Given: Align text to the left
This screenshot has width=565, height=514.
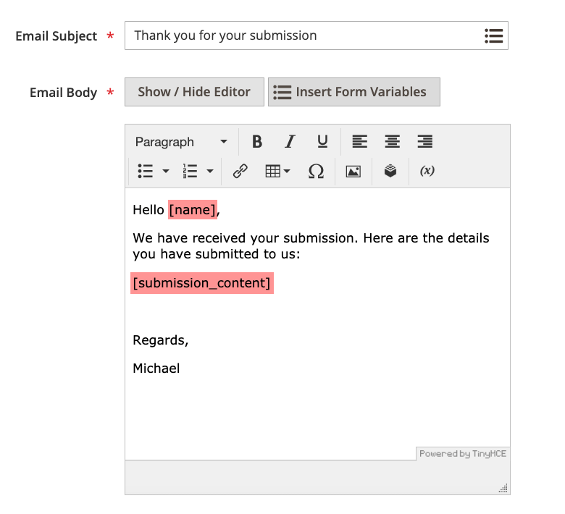Looking at the screenshot, I should point(359,142).
